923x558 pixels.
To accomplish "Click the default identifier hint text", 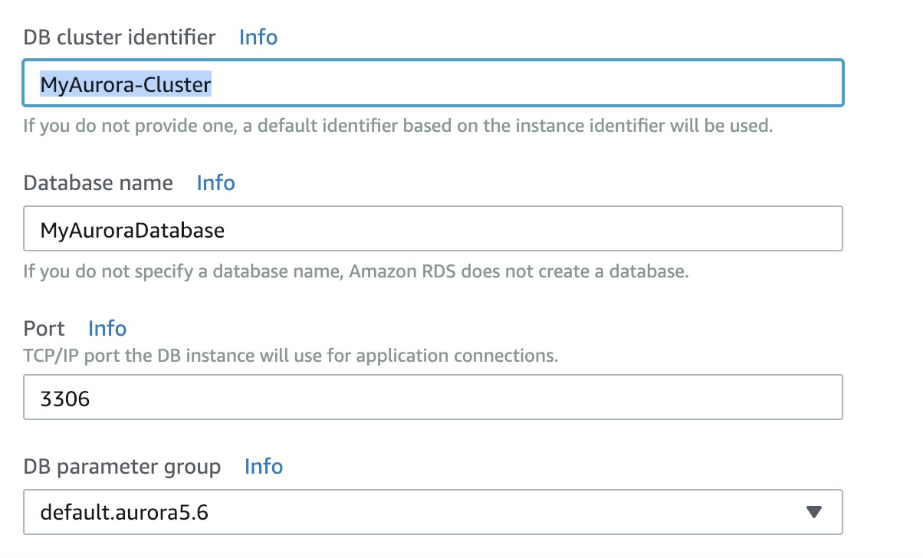I will [x=397, y=126].
